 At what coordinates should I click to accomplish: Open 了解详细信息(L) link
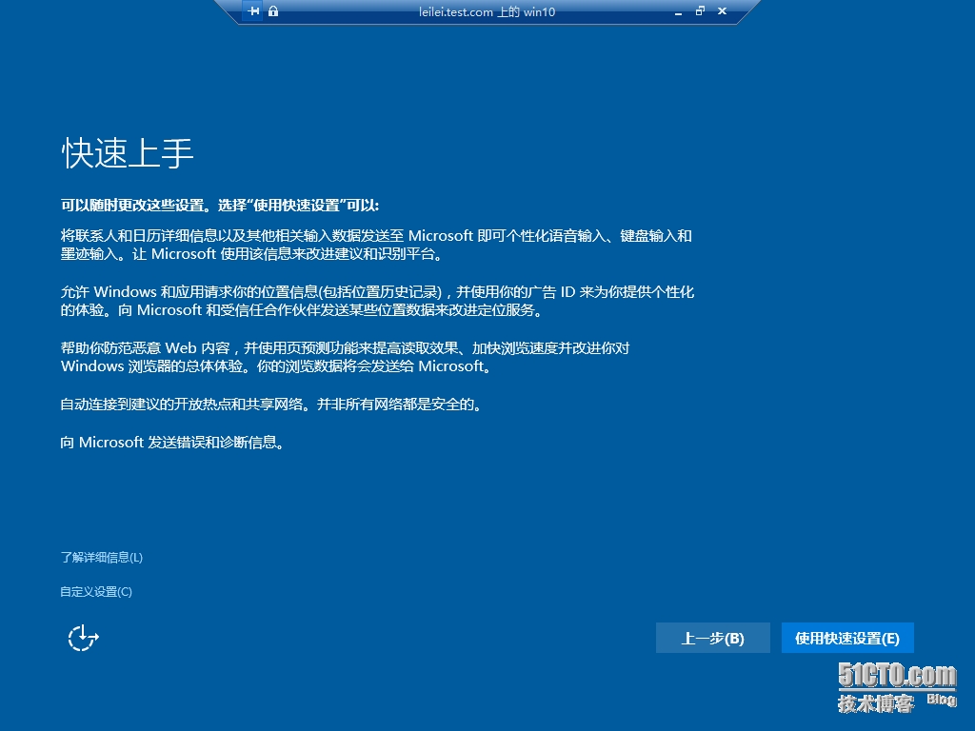point(101,557)
